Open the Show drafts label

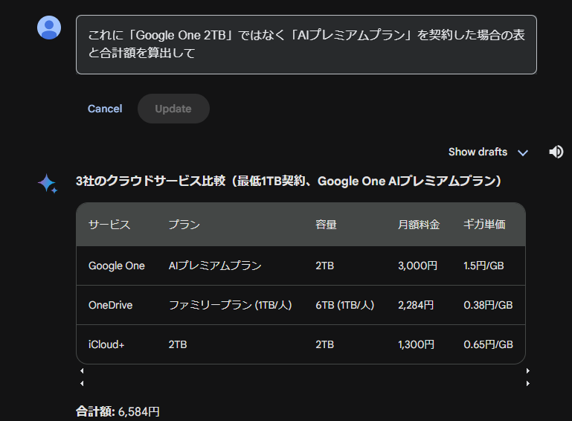pos(478,152)
